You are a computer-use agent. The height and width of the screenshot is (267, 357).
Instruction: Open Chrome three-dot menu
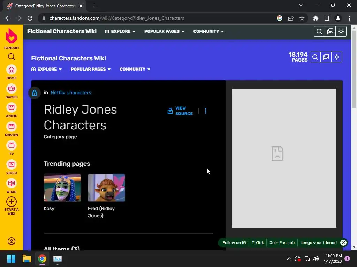349,18
